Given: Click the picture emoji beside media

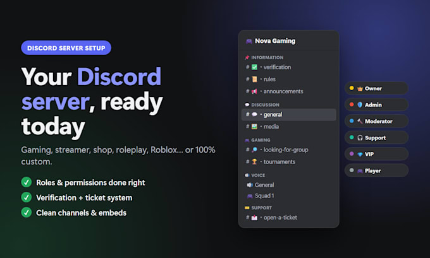Looking at the screenshot, I should coord(254,126).
